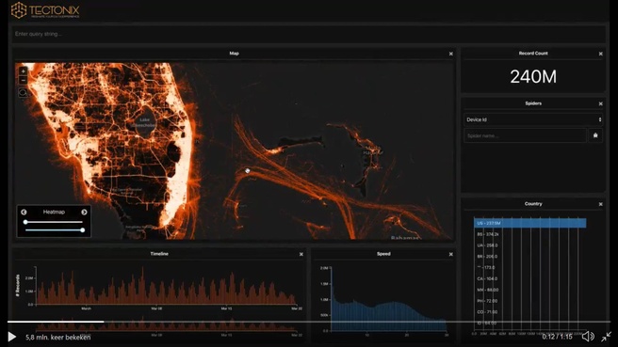Image resolution: width=618 pixels, height=347 pixels.
Task: Close the Spiders panel
Action: (x=601, y=103)
